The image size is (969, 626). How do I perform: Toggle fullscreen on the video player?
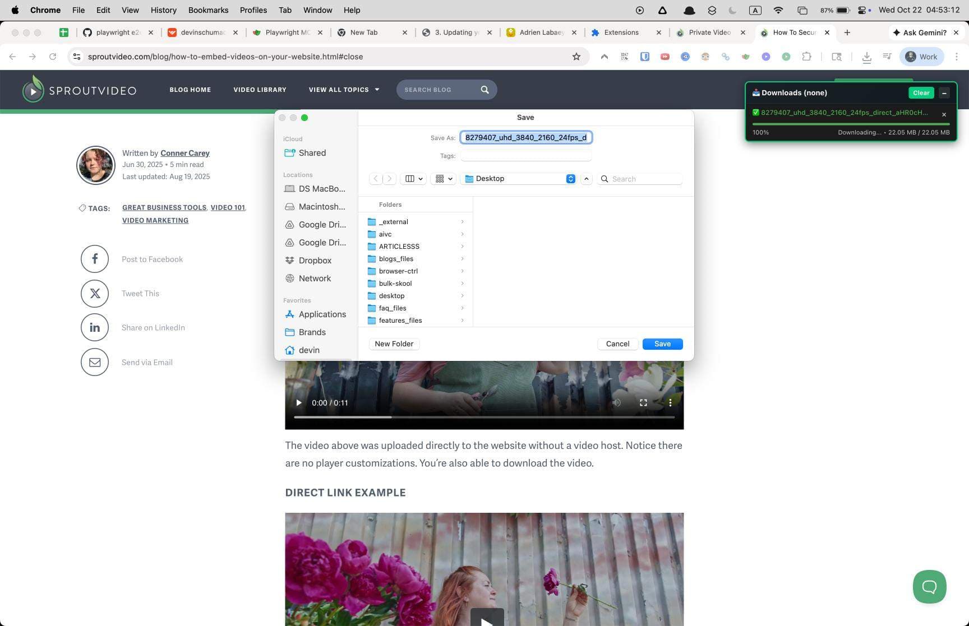pyautogui.click(x=643, y=402)
